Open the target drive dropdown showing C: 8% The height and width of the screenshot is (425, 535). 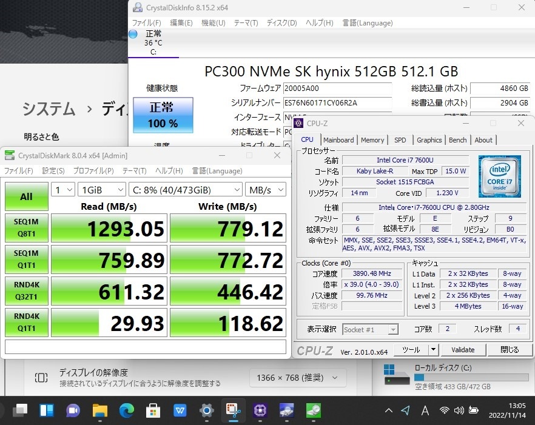[x=185, y=189]
